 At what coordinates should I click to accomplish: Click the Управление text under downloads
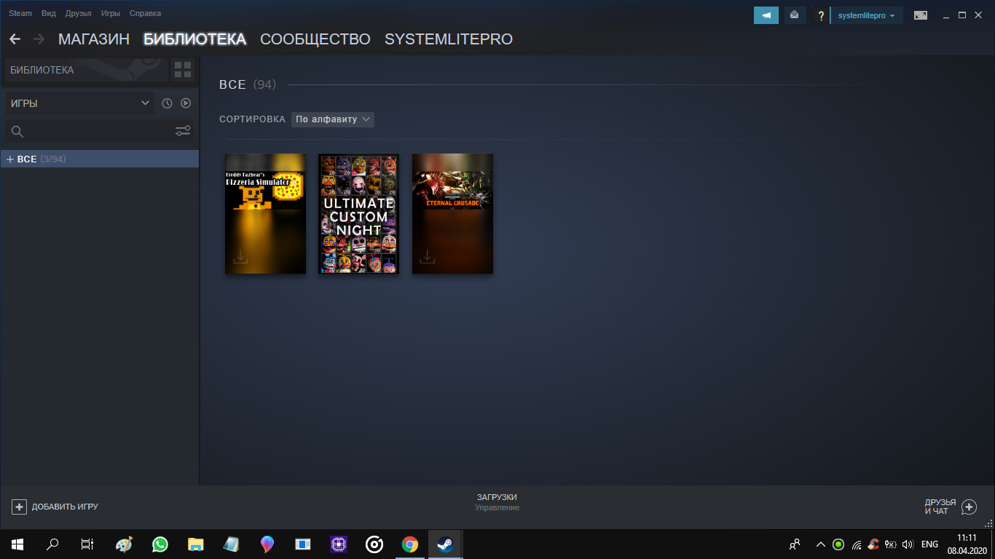point(497,507)
